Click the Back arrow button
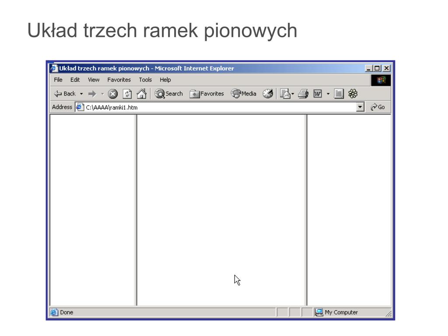 coord(65,94)
